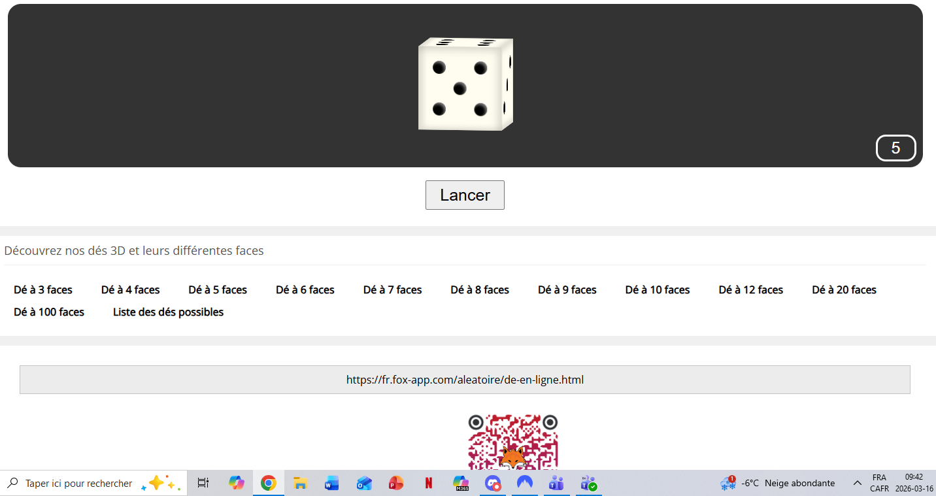The width and height of the screenshot is (936, 496).
Task: Switch to Google Chrome in taskbar
Action: (268, 483)
